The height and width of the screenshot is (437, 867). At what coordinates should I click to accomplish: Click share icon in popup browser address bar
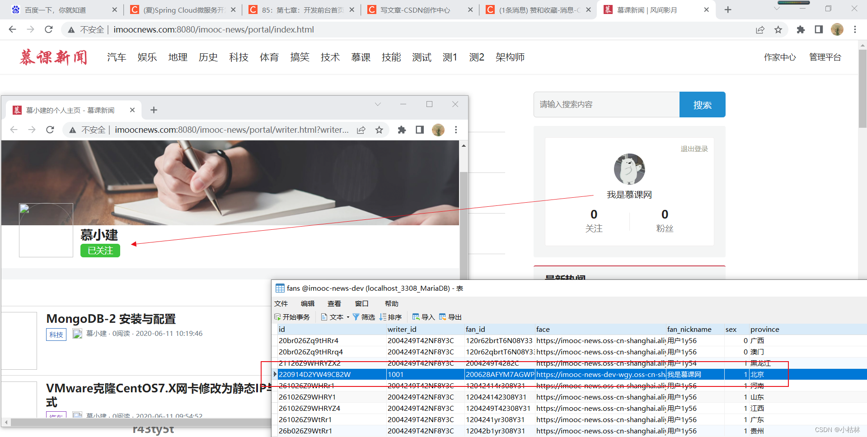361,130
